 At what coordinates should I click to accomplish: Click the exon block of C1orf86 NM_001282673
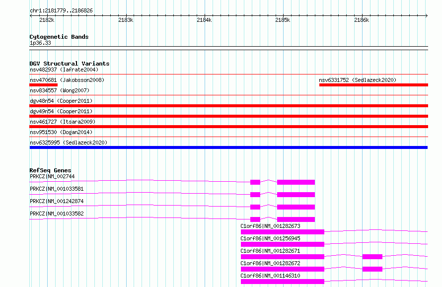click(283, 232)
